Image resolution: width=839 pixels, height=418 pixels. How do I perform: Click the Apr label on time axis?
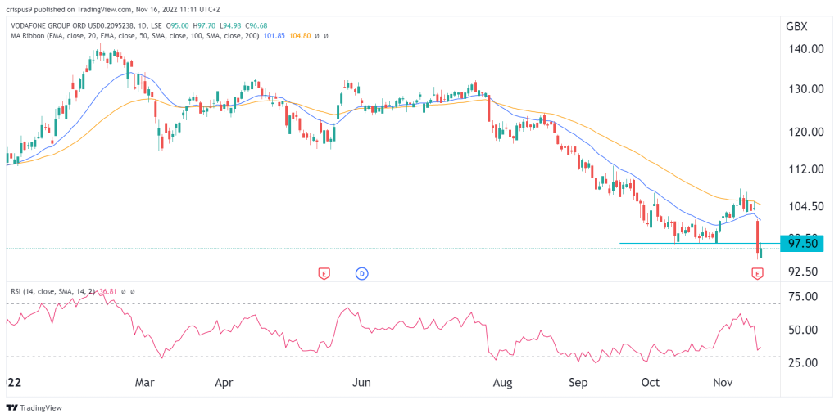(x=223, y=383)
